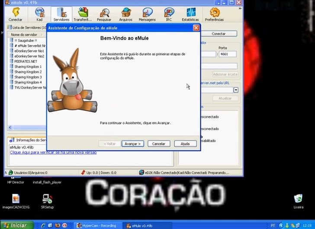Viewport: 315px width, 229px height.
Task: Launch Firefox from quick launch bar
Action: click(58, 226)
